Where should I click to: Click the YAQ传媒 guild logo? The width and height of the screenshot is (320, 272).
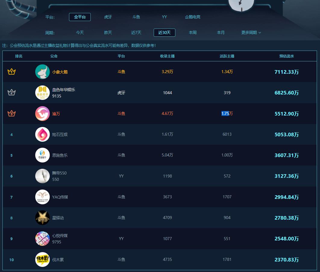tap(42, 197)
